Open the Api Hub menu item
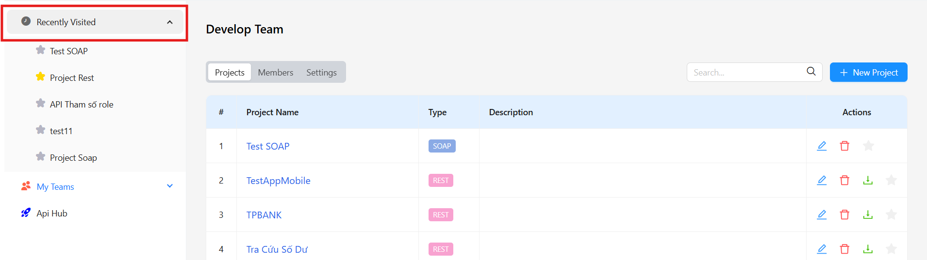 (52, 214)
